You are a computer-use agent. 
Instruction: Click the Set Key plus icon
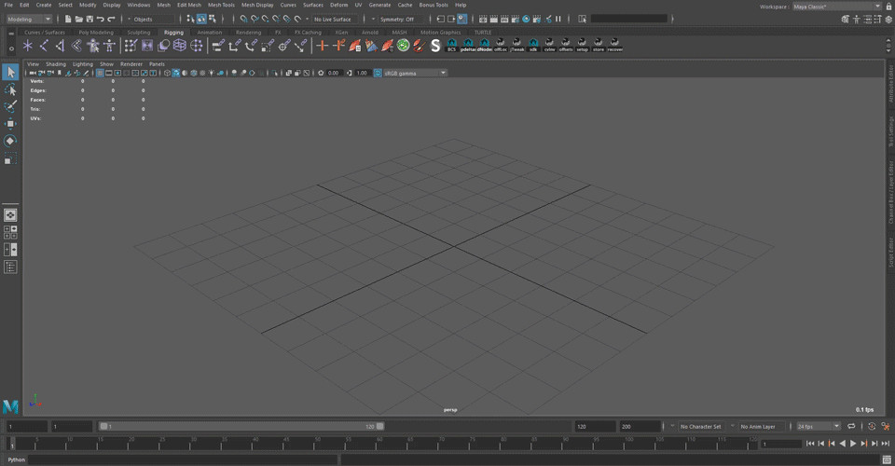(x=323, y=46)
